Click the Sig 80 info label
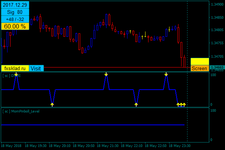The width and height of the screenshot is (225, 150). [15, 12]
